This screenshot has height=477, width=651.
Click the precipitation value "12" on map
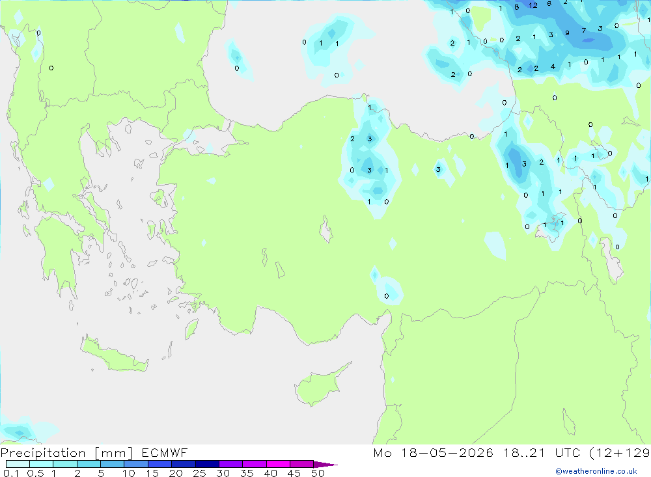[x=533, y=5]
